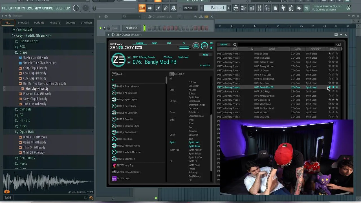
Task: Click the browser search magnifier at bottom
Action: coord(91,198)
